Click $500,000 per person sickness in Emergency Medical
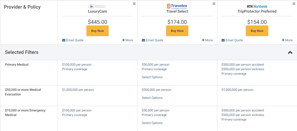Image resolution: width=297 pixels, height=131 pixels. point(243,115)
